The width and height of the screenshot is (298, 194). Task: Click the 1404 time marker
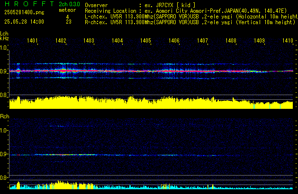pos(117,41)
